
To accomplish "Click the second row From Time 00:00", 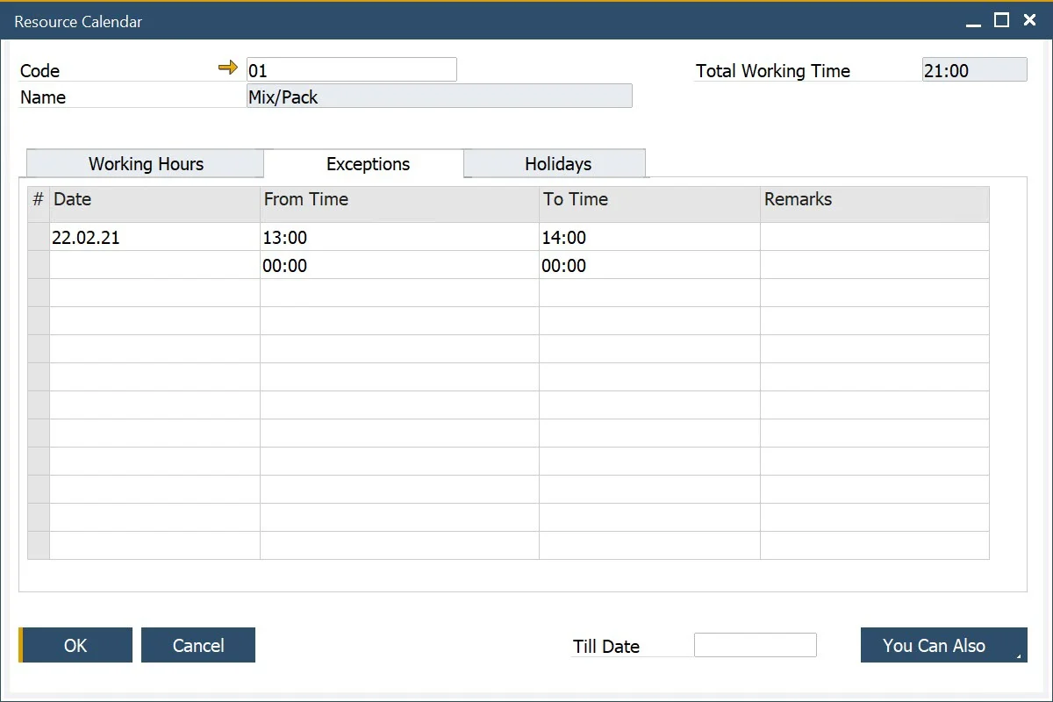I will [x=399, y=265].
